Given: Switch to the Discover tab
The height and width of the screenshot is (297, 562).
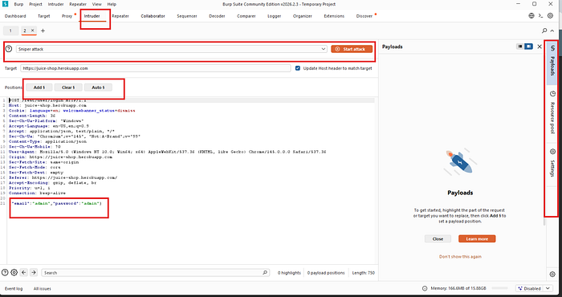Looking at the screenshot, I should point(364,16).
